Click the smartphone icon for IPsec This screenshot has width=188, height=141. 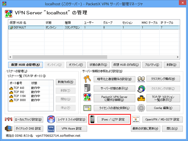click(x=92, y=119)
